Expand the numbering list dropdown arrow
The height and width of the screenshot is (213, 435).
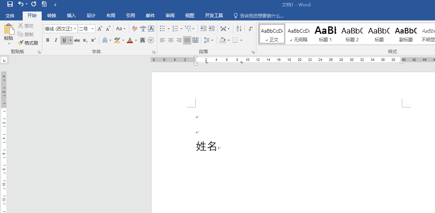181,29
